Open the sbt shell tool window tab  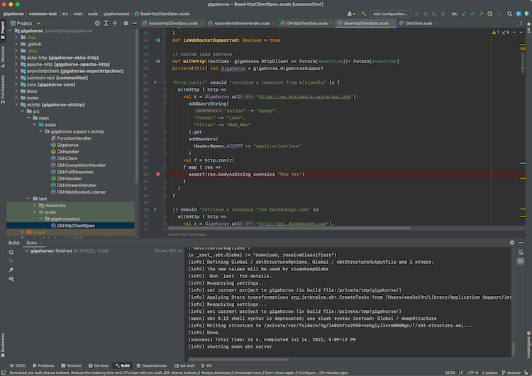[x=184, y=365]
